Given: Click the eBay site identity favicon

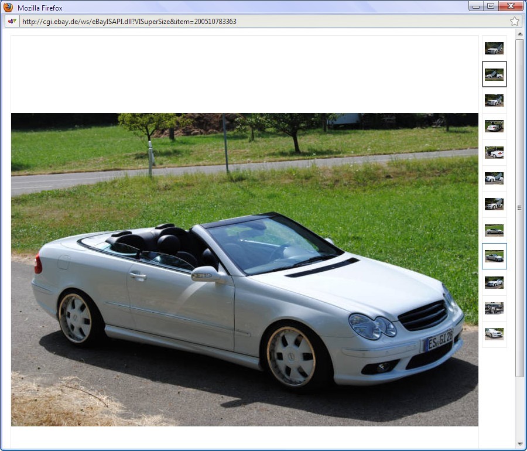Looking at the screenshot, I should pyautogui.click(x=12, y=21).
